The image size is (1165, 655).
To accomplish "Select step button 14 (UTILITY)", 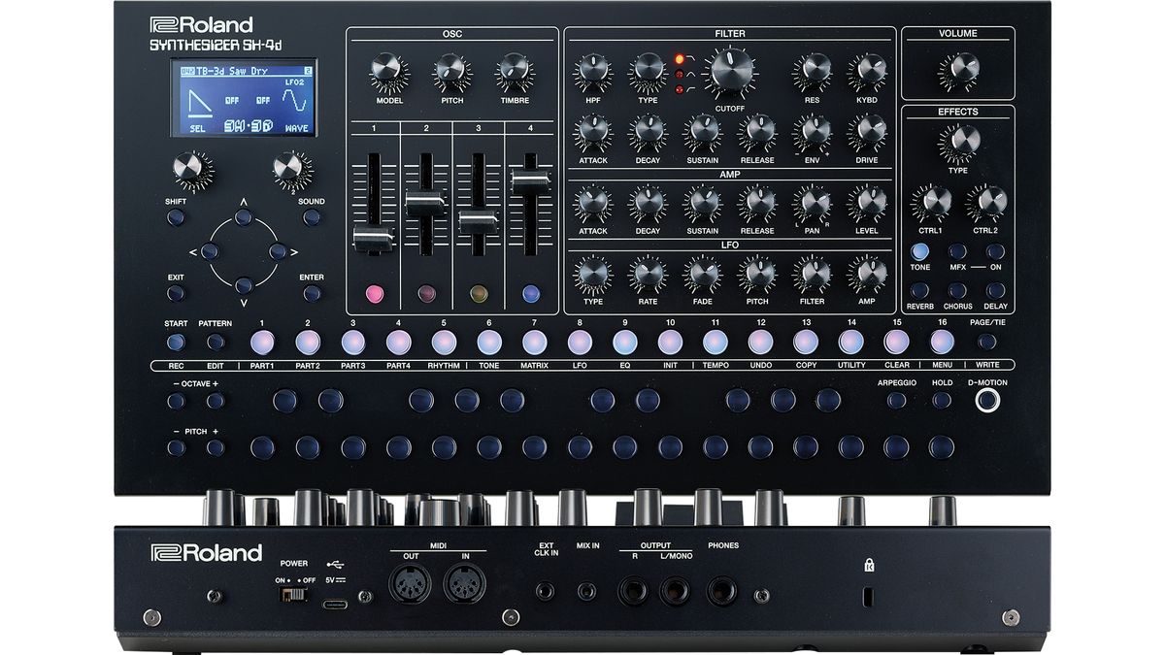I will pyautogui.click(x=851, y=342).
